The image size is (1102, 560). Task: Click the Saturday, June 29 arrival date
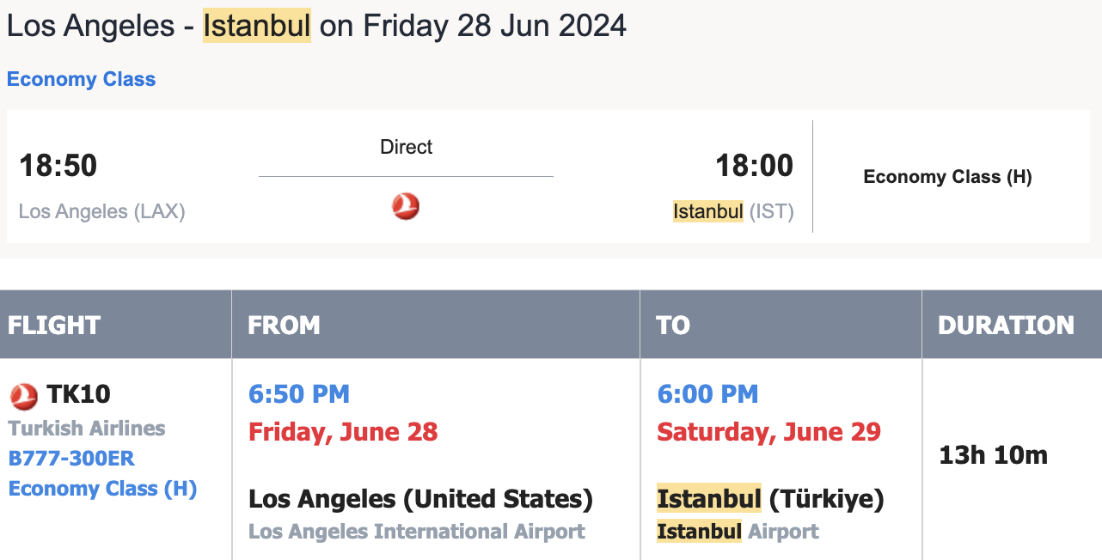point(768,431)
